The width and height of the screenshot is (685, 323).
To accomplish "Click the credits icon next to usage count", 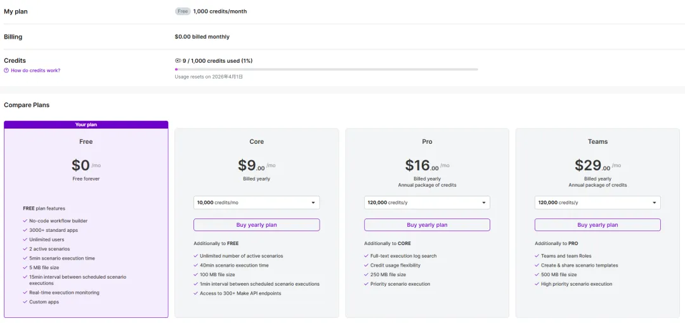I will tap(178, 61).
